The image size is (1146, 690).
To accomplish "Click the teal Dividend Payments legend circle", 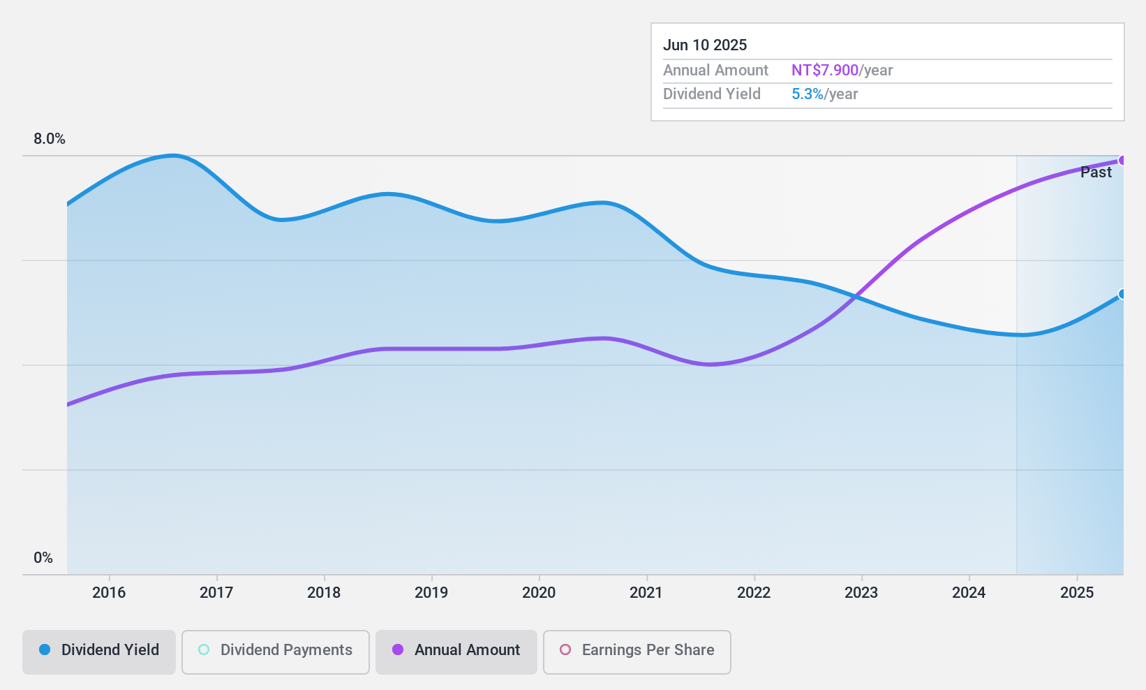I will 204,649.
